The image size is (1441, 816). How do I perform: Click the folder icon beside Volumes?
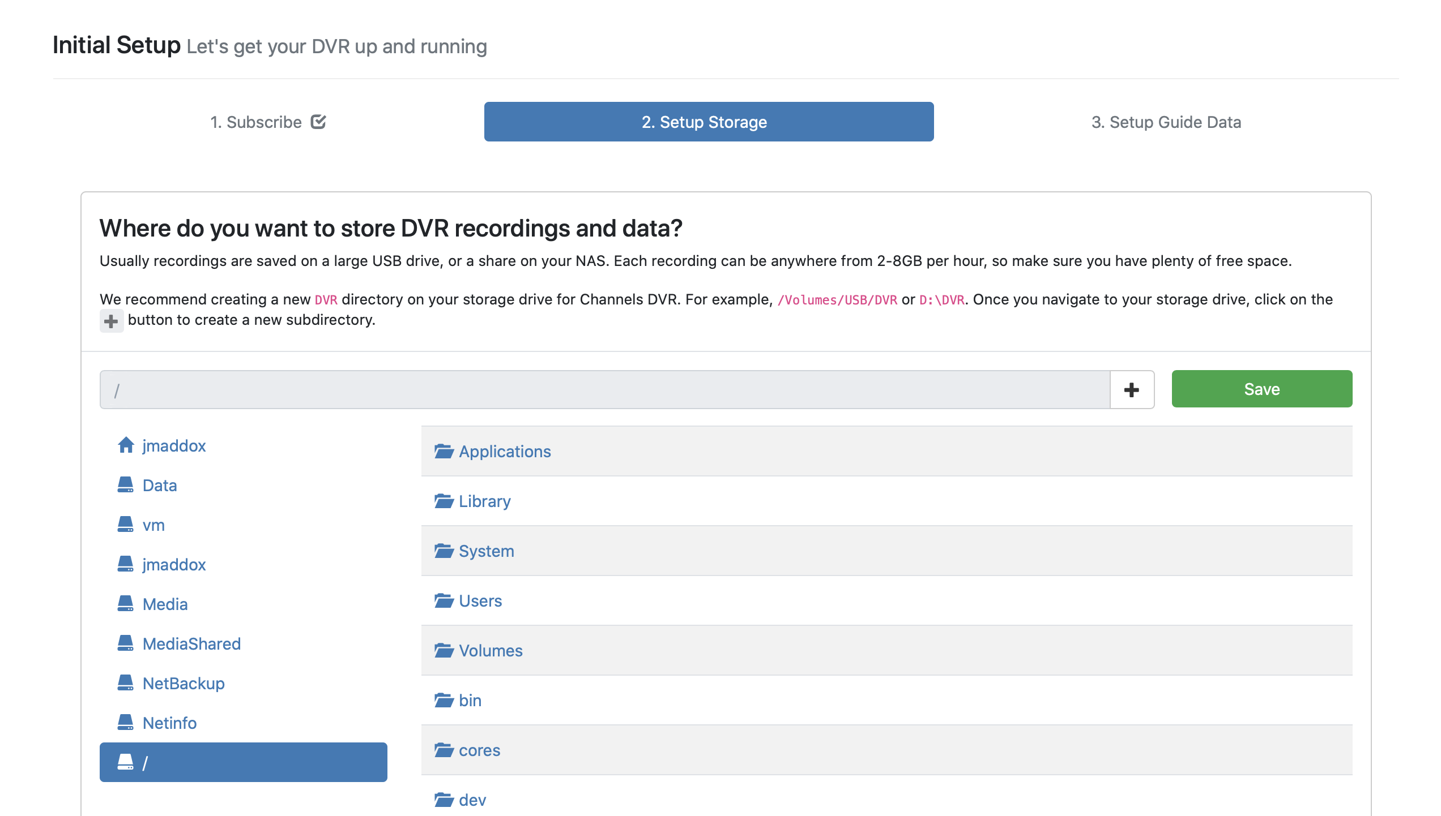click(444, 651)
